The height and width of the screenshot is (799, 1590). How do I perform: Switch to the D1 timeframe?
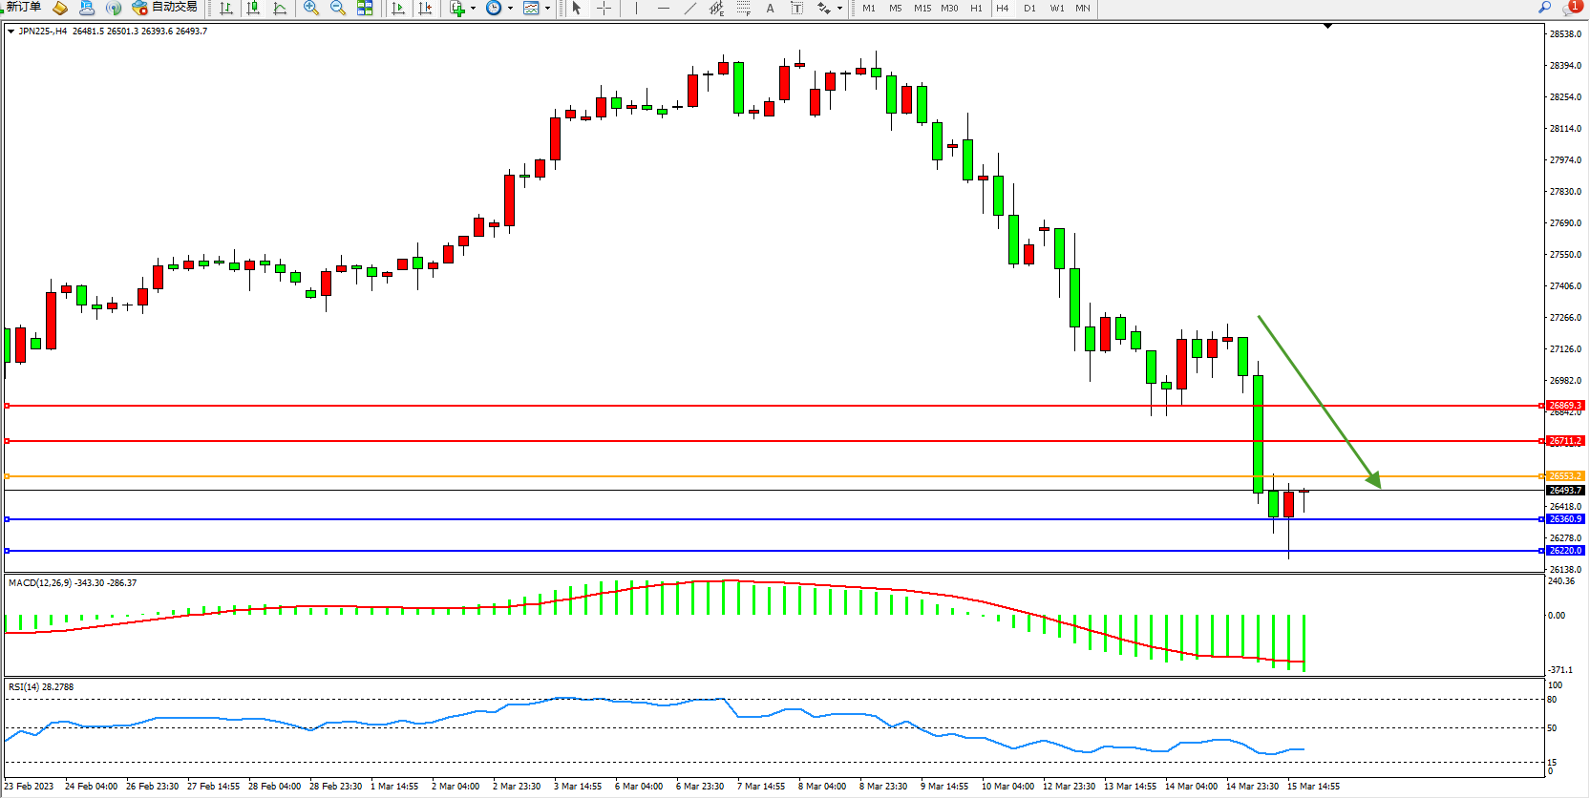point(1029,9)
